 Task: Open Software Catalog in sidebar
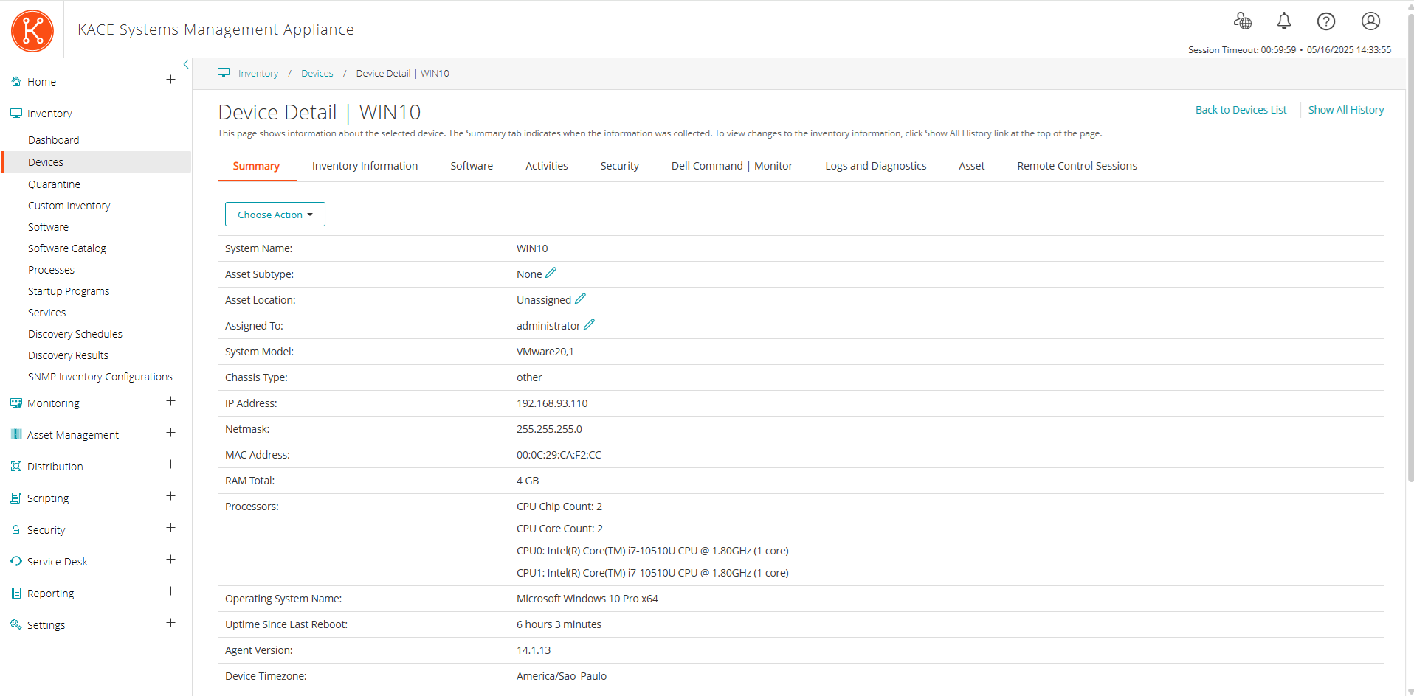pos(67,248)
